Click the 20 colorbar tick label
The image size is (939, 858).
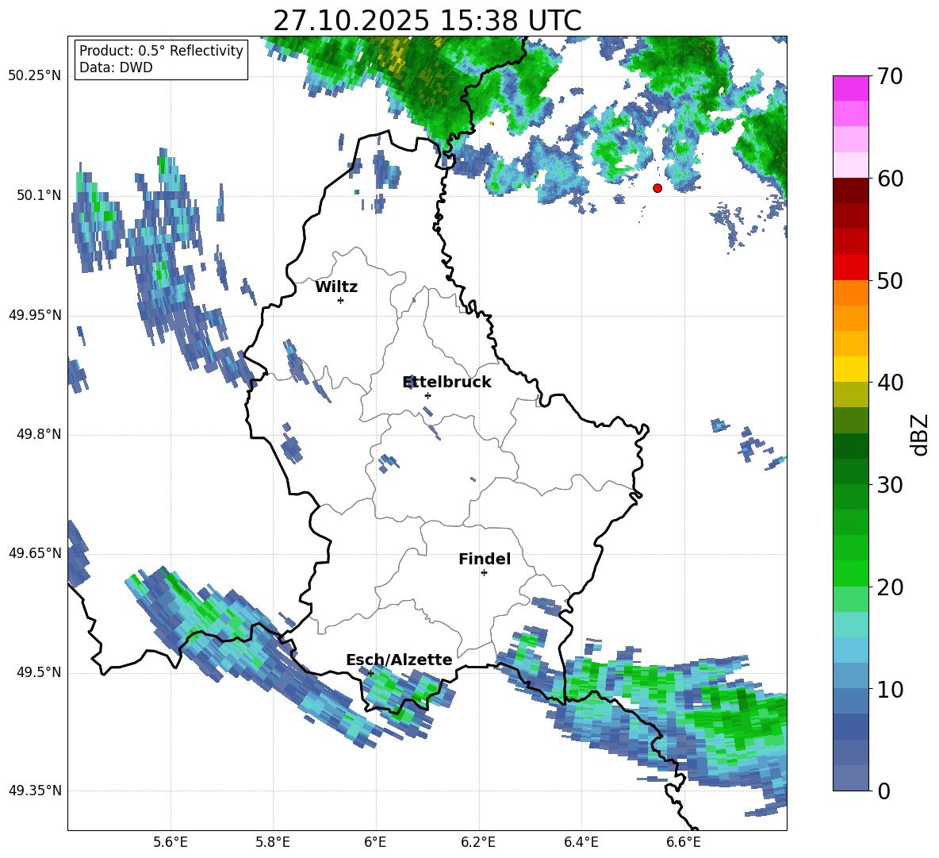(x=890, y=587)
